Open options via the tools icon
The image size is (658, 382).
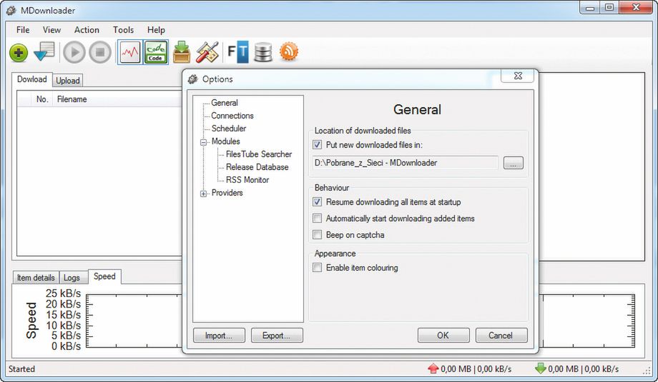207,52
